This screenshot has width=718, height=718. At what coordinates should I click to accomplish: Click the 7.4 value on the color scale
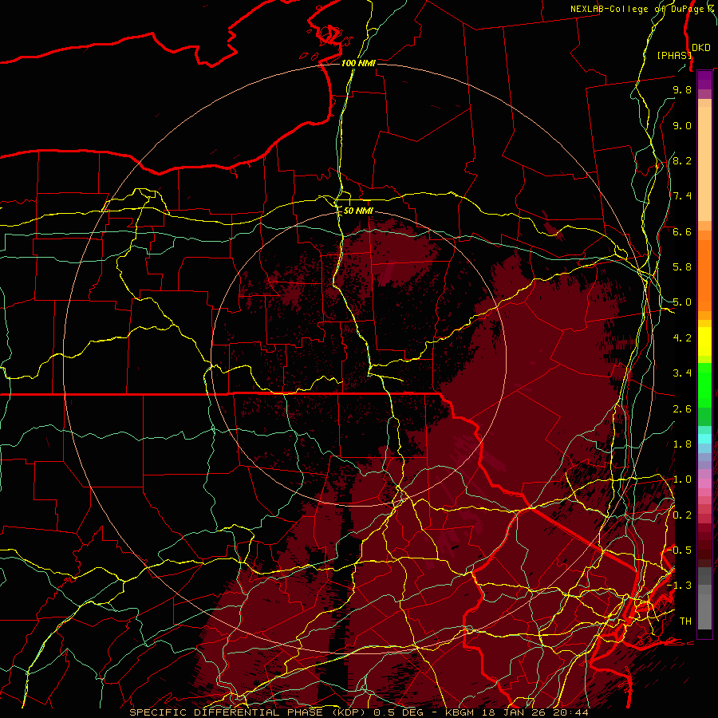tap(682, 196)
